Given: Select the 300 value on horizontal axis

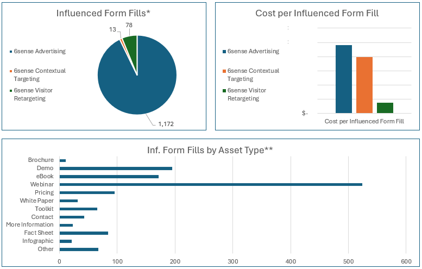Looking at the screenshot, I should (233, 261).
